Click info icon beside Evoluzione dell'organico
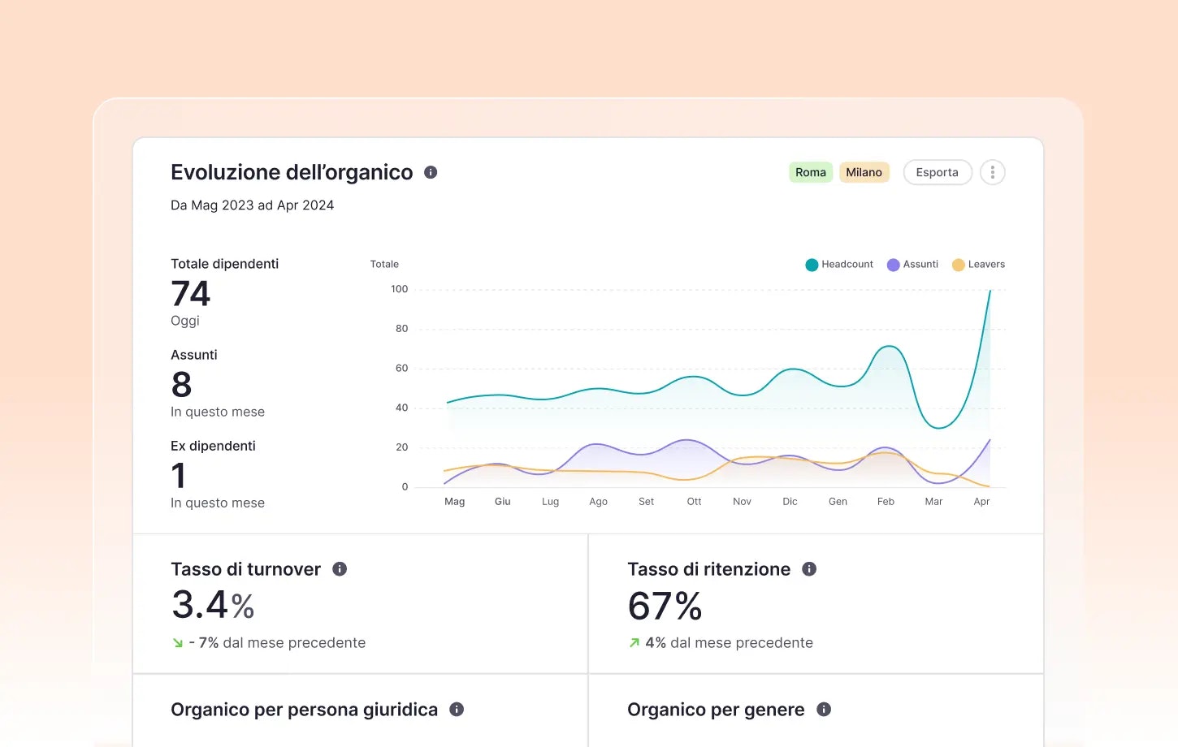The height and width of the screenshot is (747, 1178). click(x=431, y=172)
